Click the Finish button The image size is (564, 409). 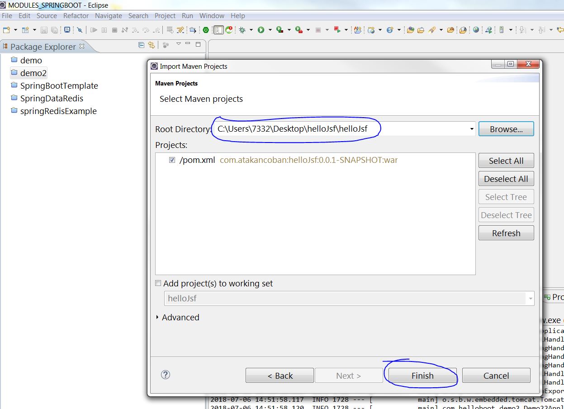coord(422,376)
